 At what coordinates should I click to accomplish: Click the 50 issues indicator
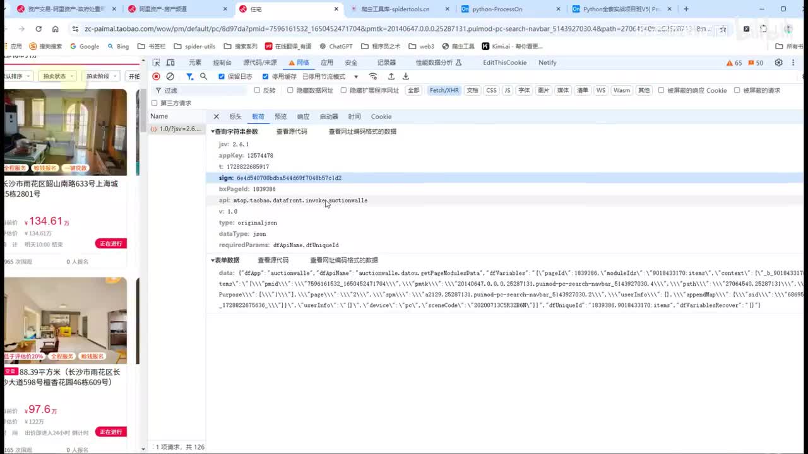tap(756, 63)
